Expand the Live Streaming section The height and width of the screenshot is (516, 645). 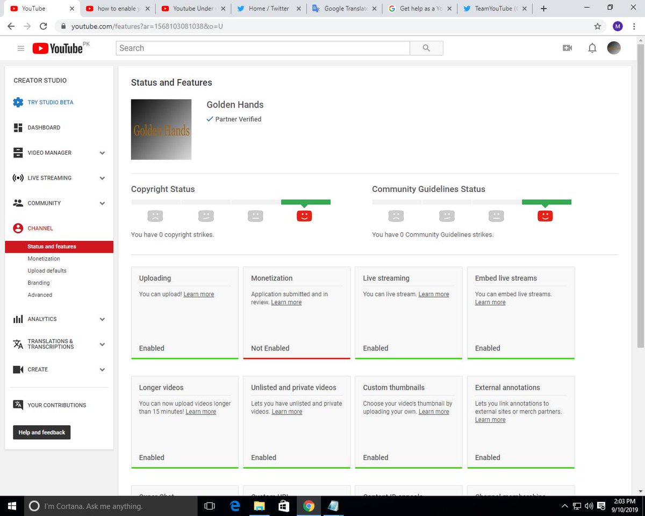coord(102,178)
